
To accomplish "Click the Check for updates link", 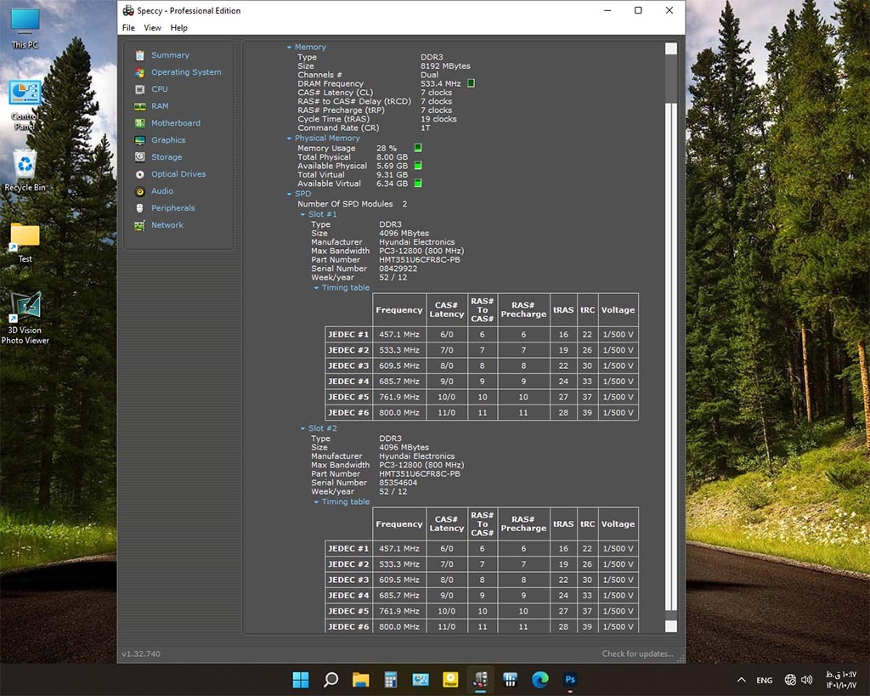I will pyautogui.click(x=637, y=654).
